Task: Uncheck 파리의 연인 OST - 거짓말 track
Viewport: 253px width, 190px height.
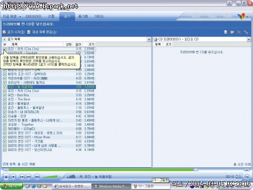Action: tap(5, 141)
